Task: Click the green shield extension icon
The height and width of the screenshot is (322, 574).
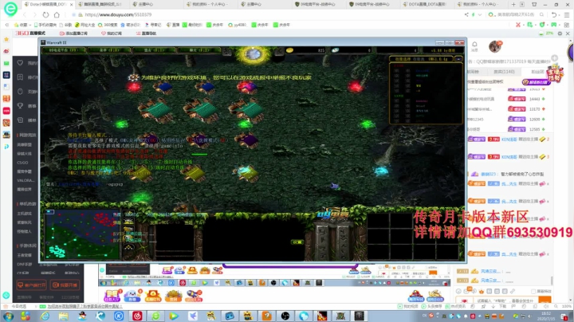Action: point(542,25)
